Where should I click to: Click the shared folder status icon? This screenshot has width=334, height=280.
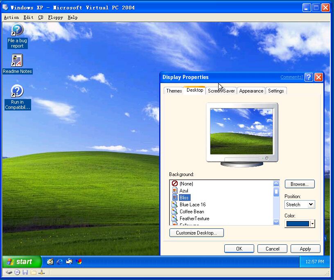33,272
